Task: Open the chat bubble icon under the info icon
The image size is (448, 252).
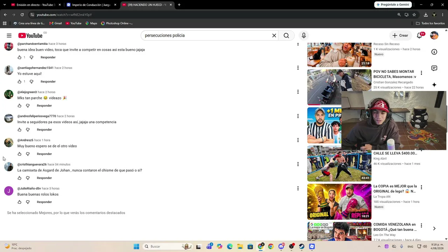Action: coord(434,68)
